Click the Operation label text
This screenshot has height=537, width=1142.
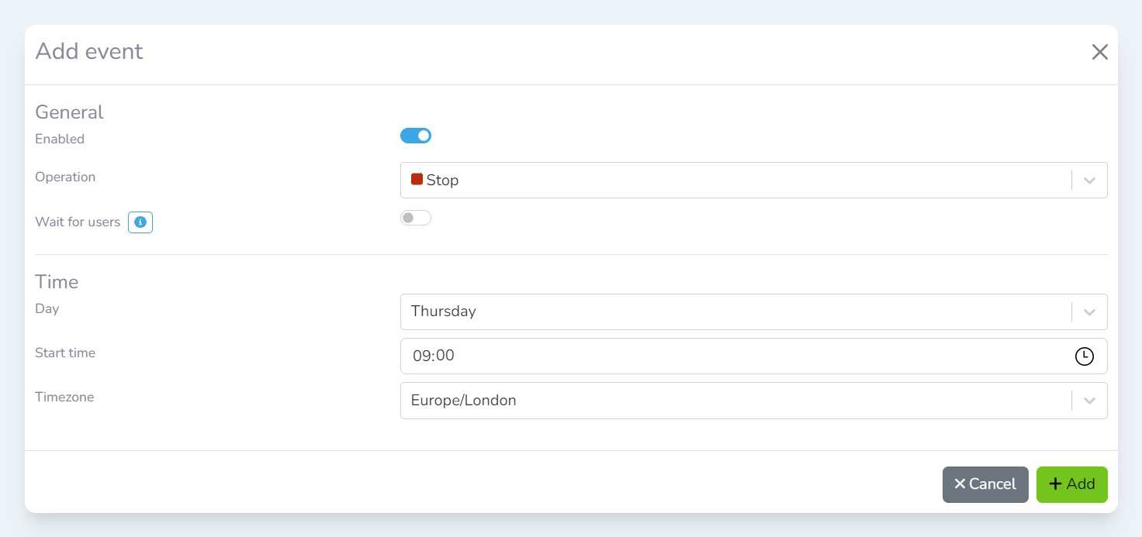(65, 177)
